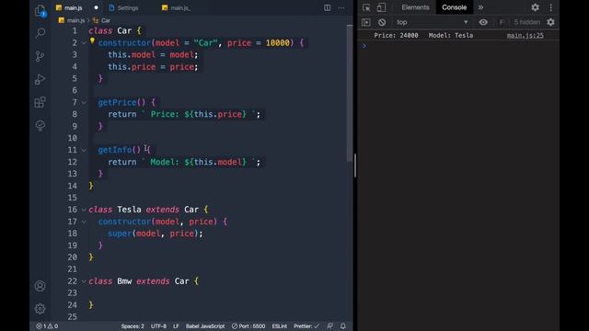Screen dimensions: 589x331
Task: Collapse the constructor fold on line 2
Action: tap(84, 43)
